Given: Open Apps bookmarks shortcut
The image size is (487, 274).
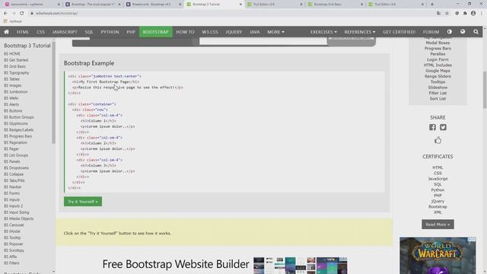Looking at the screenshot, I should click(x=13, y=21).
